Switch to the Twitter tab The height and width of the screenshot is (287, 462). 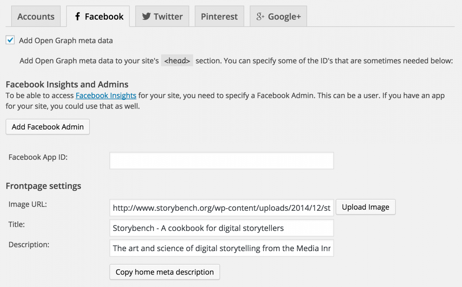coord(162,16)
